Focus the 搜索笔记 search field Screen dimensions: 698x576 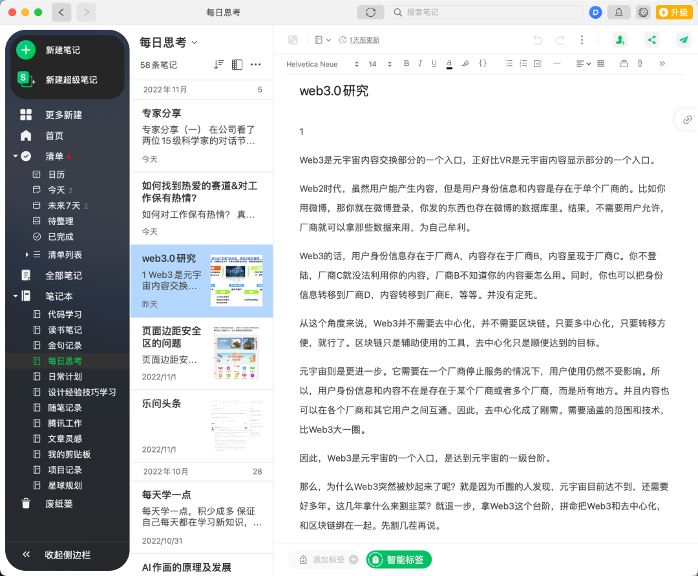pyautogui.click(x=487, y=12)
